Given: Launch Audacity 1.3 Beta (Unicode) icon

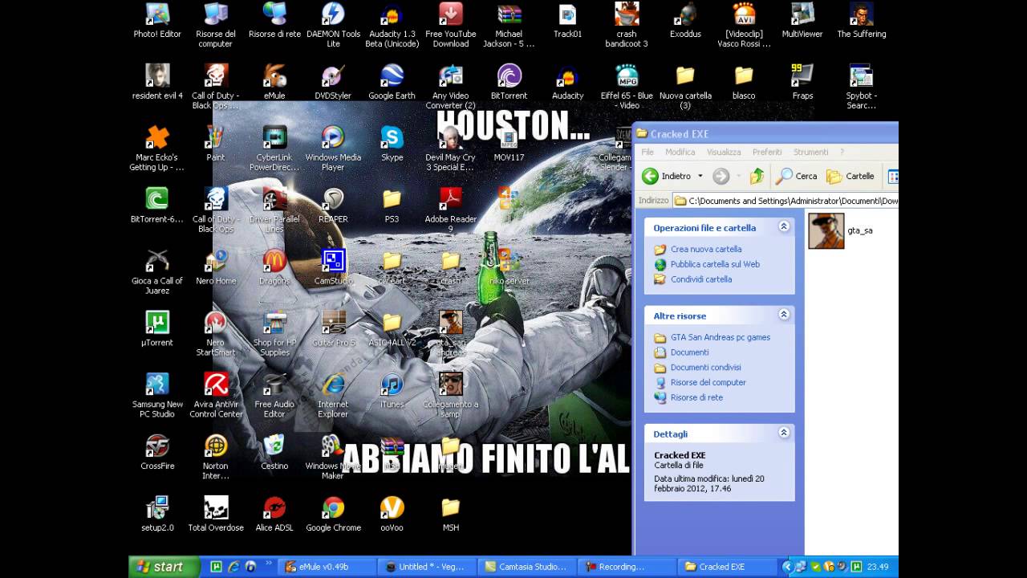Looking at the screenshot, I should (392, 14).
